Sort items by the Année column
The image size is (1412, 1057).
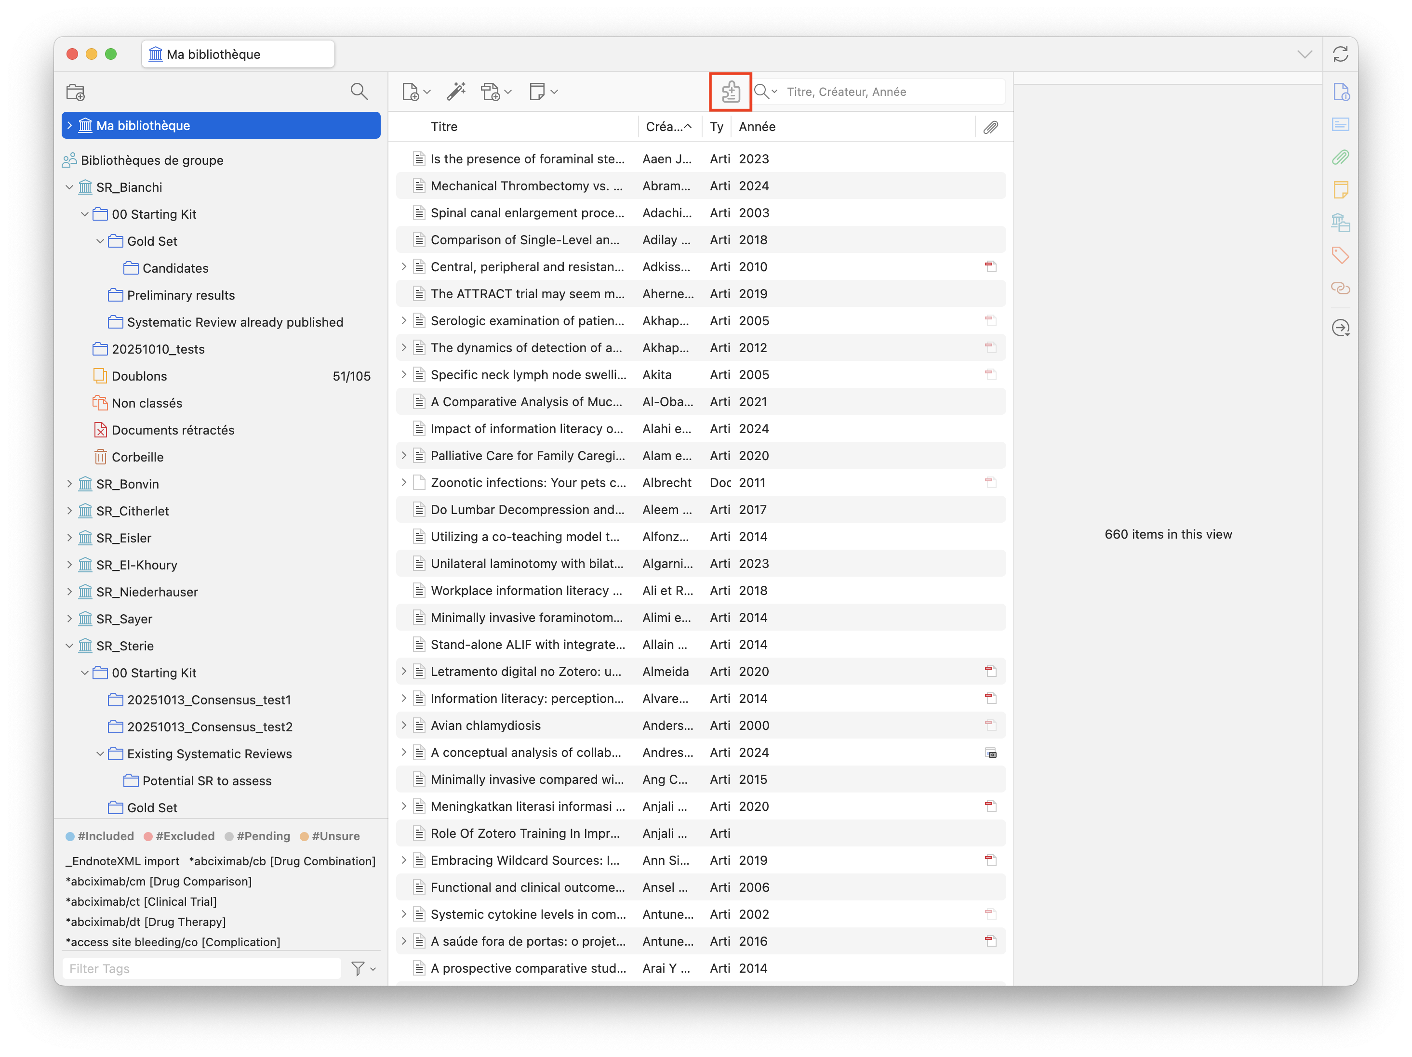tap(757, 126)
